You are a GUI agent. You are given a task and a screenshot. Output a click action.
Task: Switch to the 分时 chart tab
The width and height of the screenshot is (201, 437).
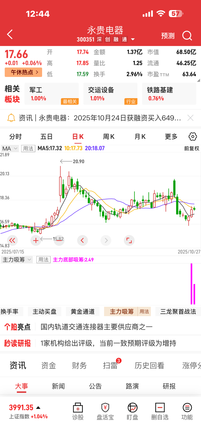click(x=15, y=136)
